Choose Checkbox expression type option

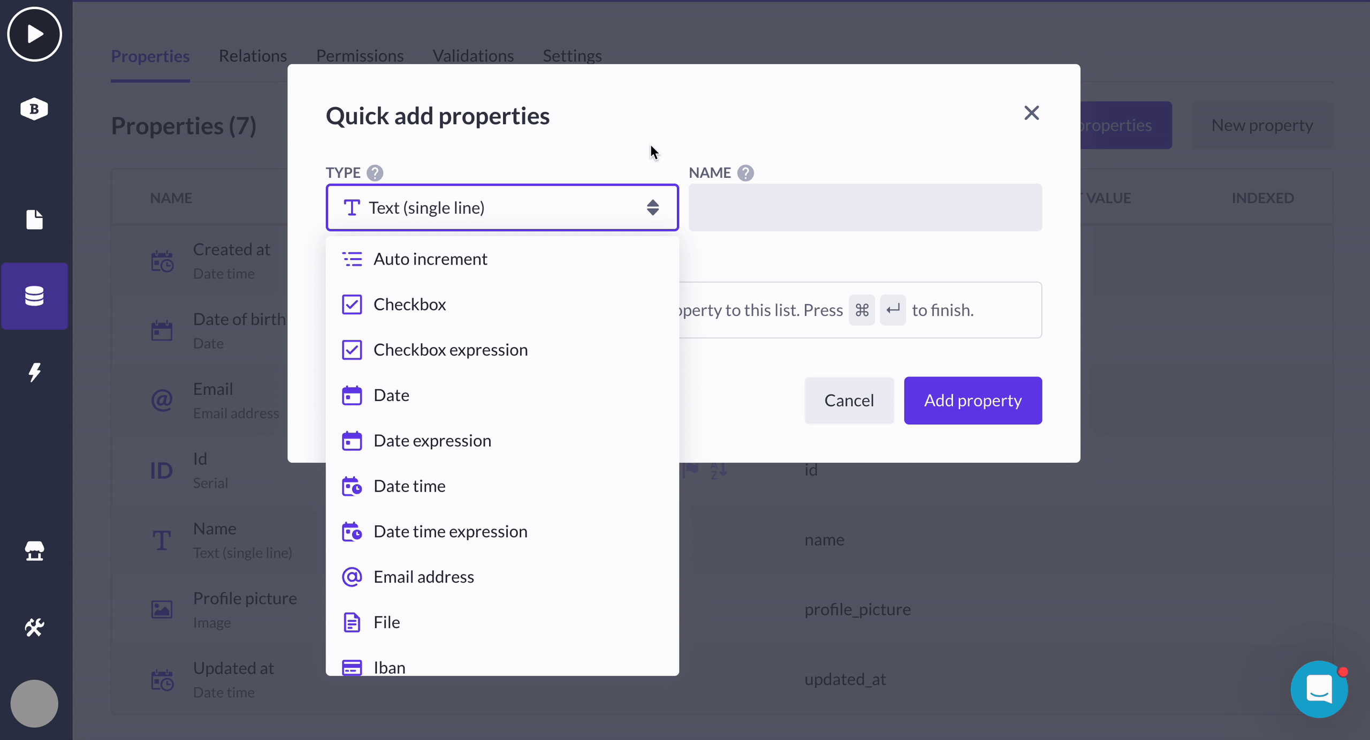pyautogui.click(x=502, y=350)
